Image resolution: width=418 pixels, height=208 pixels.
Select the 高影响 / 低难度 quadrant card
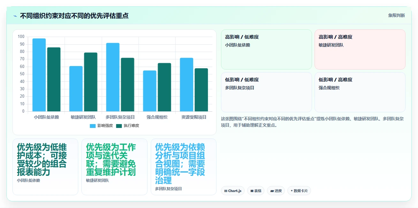266,49
